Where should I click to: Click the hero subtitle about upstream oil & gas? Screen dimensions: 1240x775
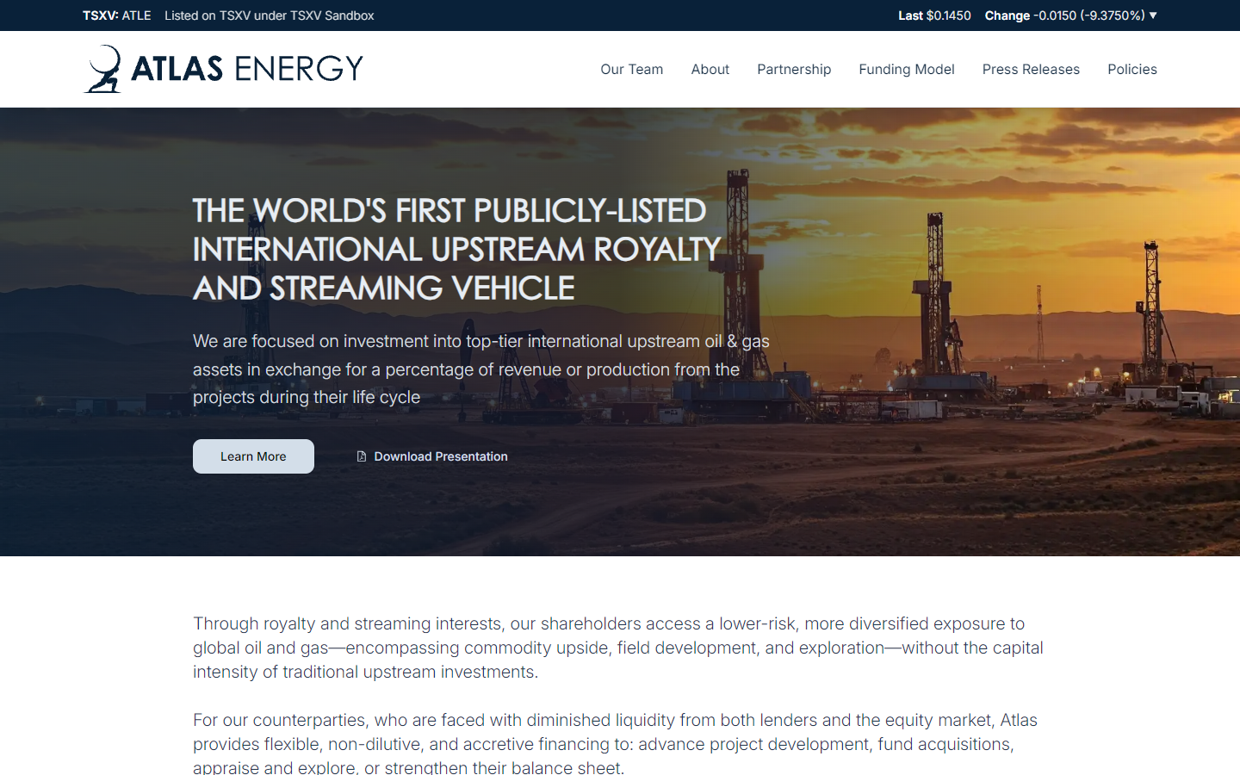[x=480, y=369]
